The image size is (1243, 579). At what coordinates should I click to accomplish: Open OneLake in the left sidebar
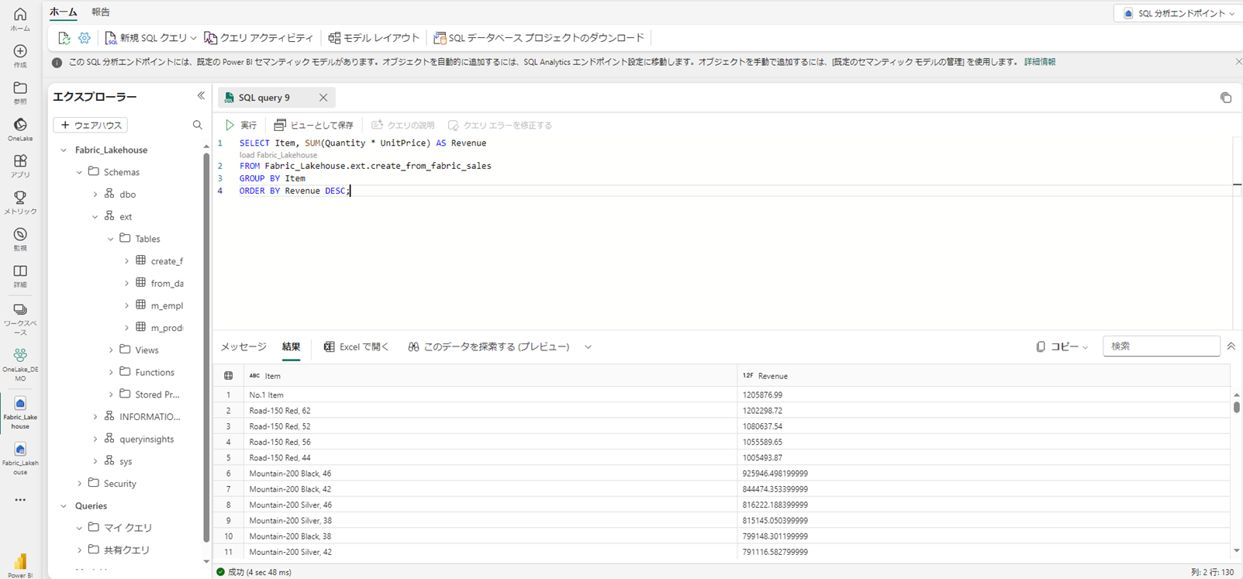click(20, 129)
